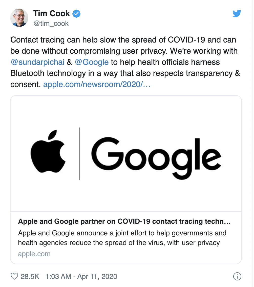Click the blue verified badge
This screenshot has height=287, width=254.
[x=77, y=13]
